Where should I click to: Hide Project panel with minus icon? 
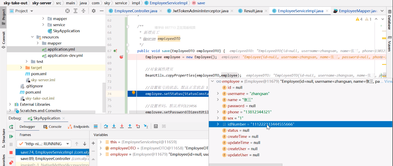(101, 11)
